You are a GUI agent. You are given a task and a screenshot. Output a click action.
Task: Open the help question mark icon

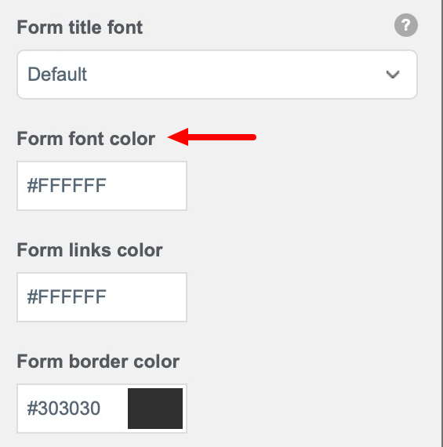pos(406,25)
